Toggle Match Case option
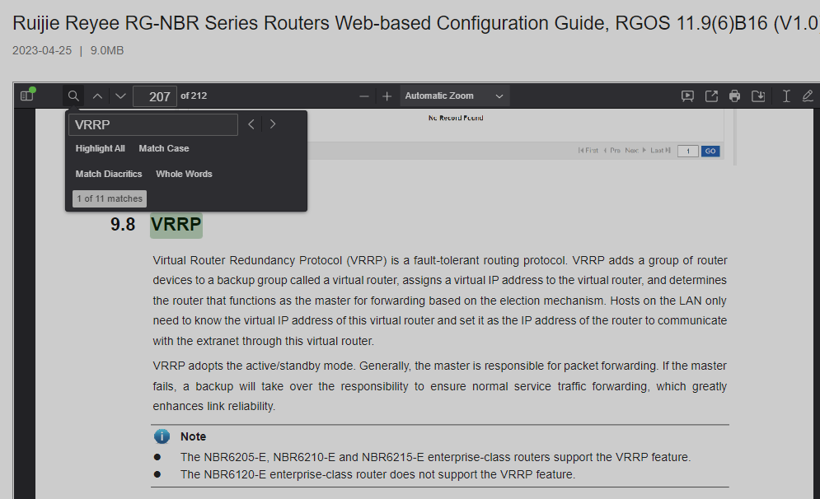The width and height of the screenshot is (820, 499). pos(164,148)
